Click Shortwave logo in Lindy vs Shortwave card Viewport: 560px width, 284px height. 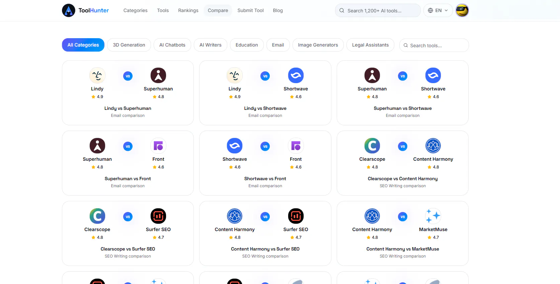(x=296, y=75)
